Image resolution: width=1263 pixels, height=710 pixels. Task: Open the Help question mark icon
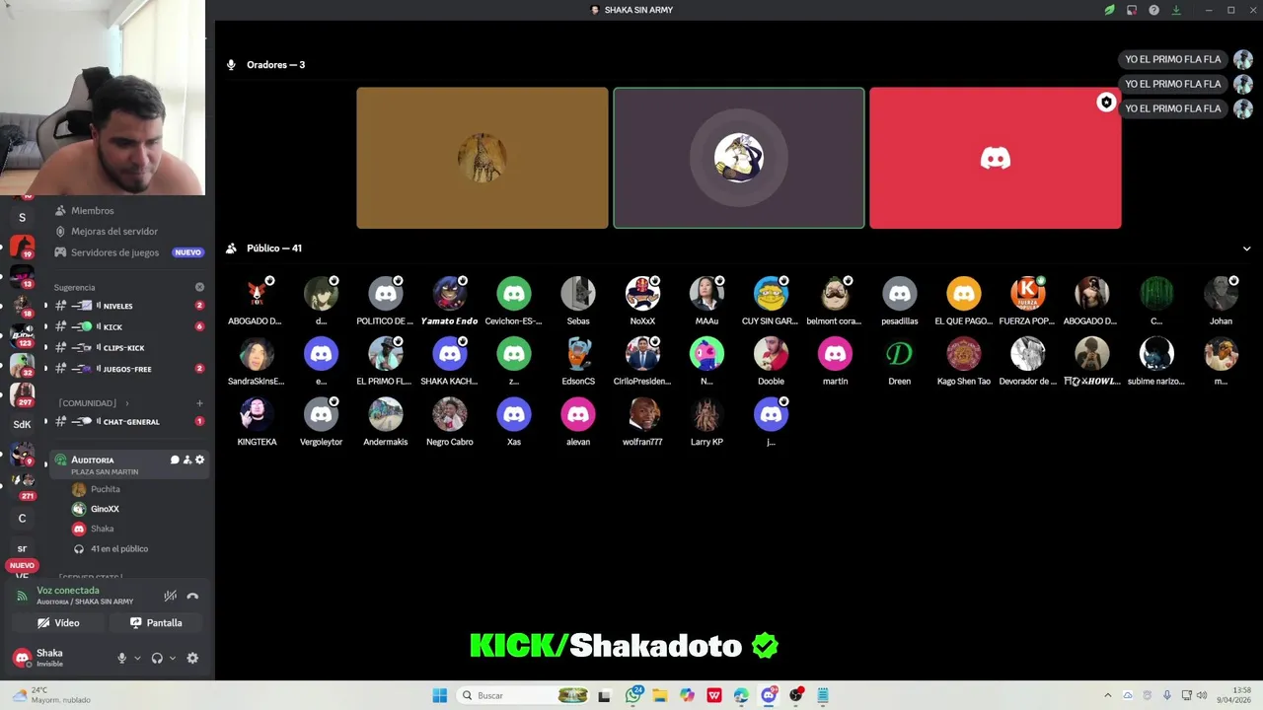click(x=1153, y=10)
